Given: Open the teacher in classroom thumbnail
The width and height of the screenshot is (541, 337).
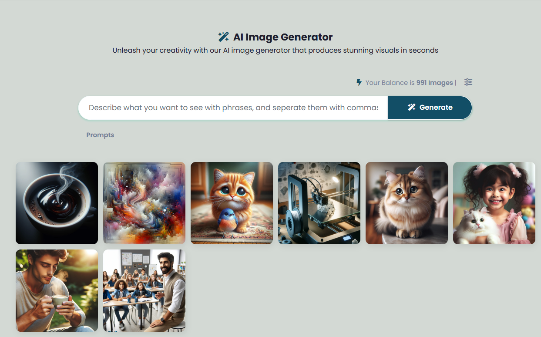Looking at the screenshot, I should 144,290.
